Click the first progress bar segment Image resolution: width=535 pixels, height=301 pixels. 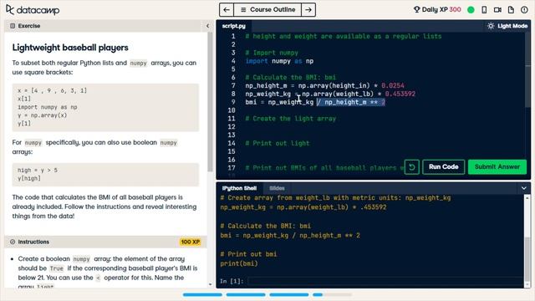(x=202, y=294)
